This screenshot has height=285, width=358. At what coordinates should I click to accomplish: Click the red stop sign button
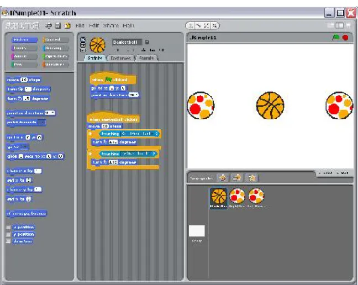(345, 38)
